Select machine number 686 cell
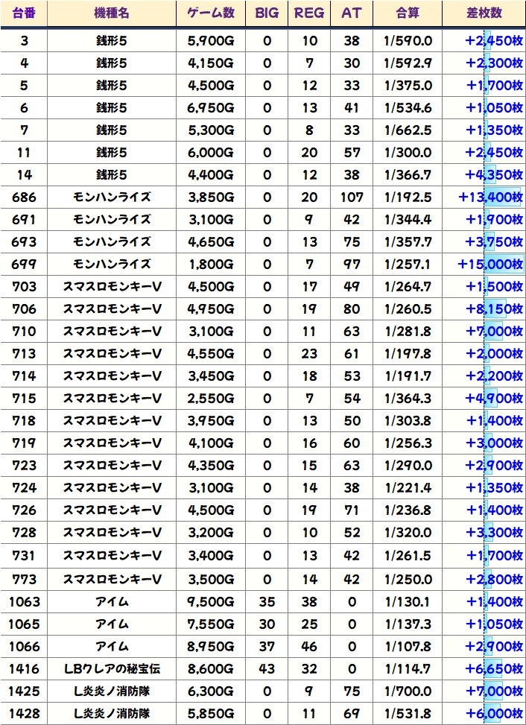This screenshot has height=725, width=526. click(x=24, y=197)
